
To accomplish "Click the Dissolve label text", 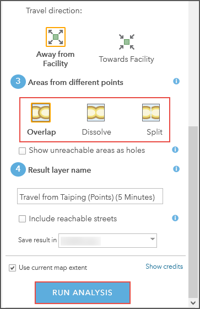I will (x=96, y=132).
